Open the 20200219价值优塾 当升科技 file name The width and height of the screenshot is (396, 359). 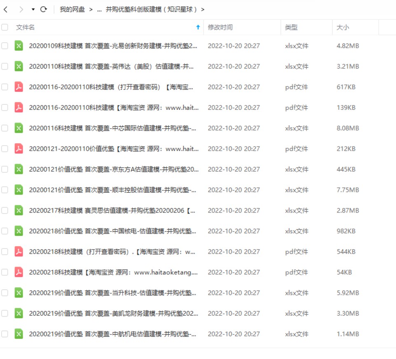(x=112, y=293)
